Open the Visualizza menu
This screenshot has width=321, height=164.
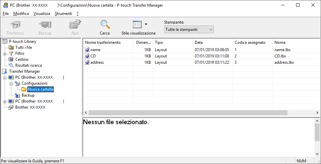42,14
